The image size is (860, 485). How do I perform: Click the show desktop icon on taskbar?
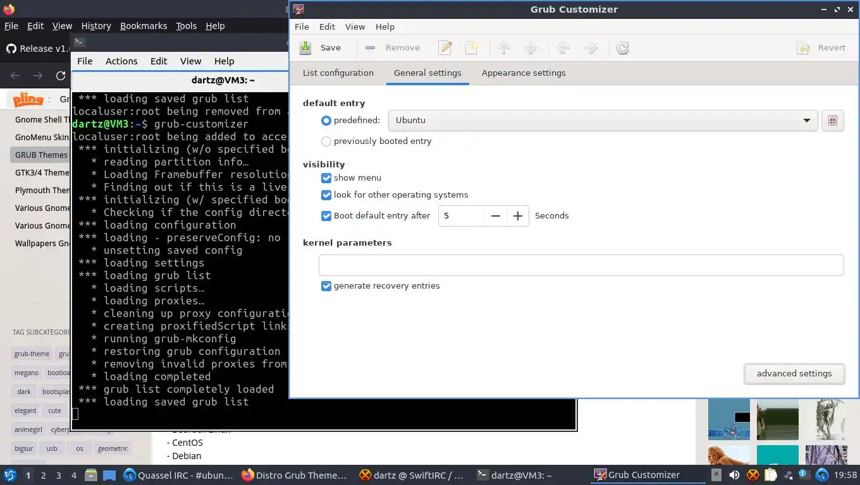pos(109,475)
